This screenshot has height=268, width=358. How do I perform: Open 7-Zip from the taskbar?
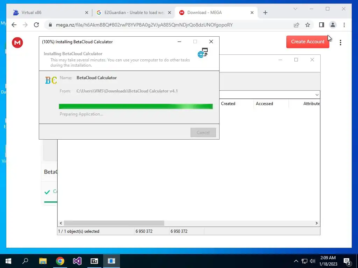94,261
